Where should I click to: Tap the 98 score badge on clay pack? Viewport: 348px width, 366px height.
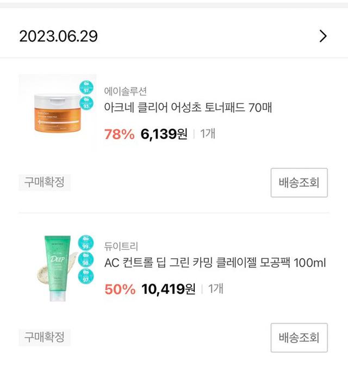(x=85, y=259)
